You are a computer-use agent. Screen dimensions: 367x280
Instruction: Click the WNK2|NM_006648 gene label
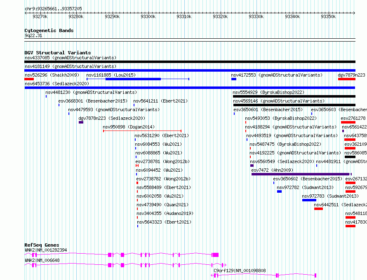point(42,260)
